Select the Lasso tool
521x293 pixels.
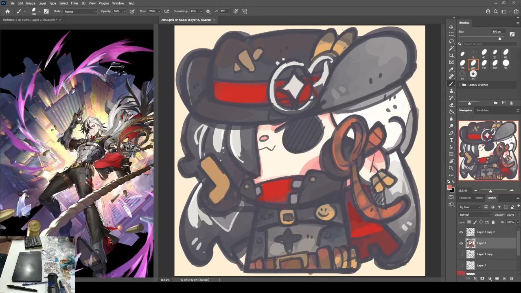click(x=451, y=41)
